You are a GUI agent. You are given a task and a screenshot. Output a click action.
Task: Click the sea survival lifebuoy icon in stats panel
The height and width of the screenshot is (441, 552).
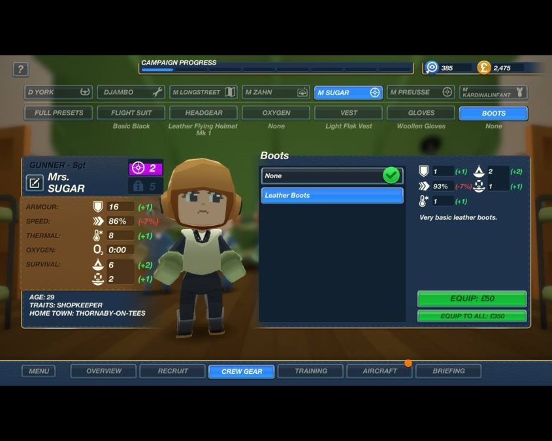pyautogui.click(x=98, y=279)
